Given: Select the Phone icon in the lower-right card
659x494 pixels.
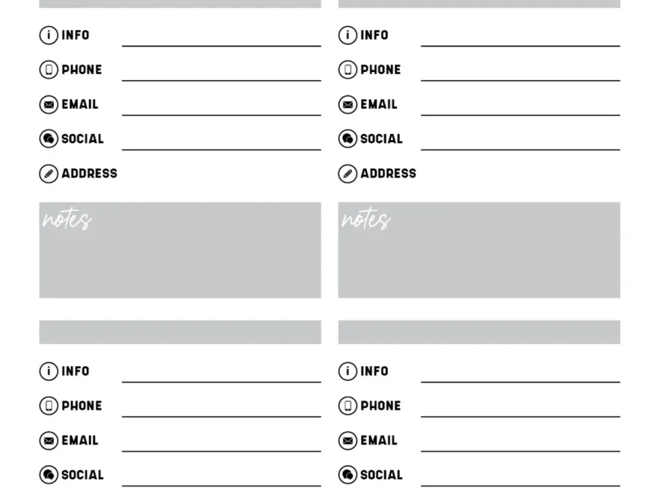Looking at the screenshot, I should (347, 406).
